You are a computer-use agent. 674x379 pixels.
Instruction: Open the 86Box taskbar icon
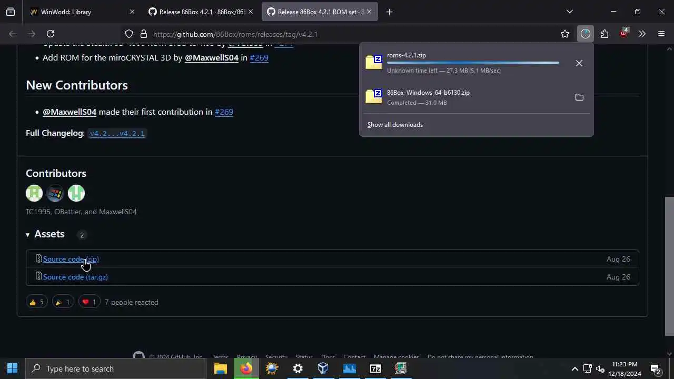401,368
